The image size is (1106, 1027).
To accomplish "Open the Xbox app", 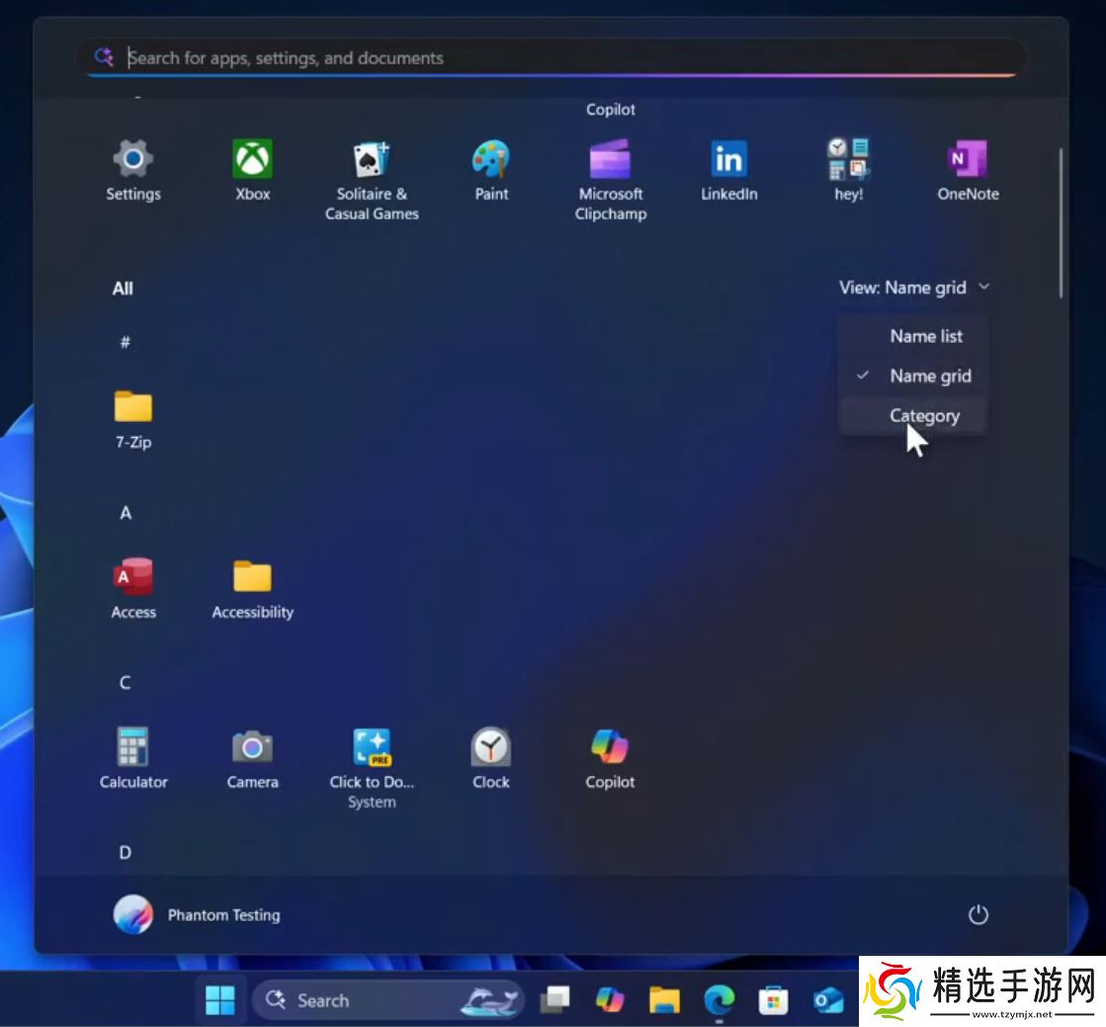I will (252, 169).
